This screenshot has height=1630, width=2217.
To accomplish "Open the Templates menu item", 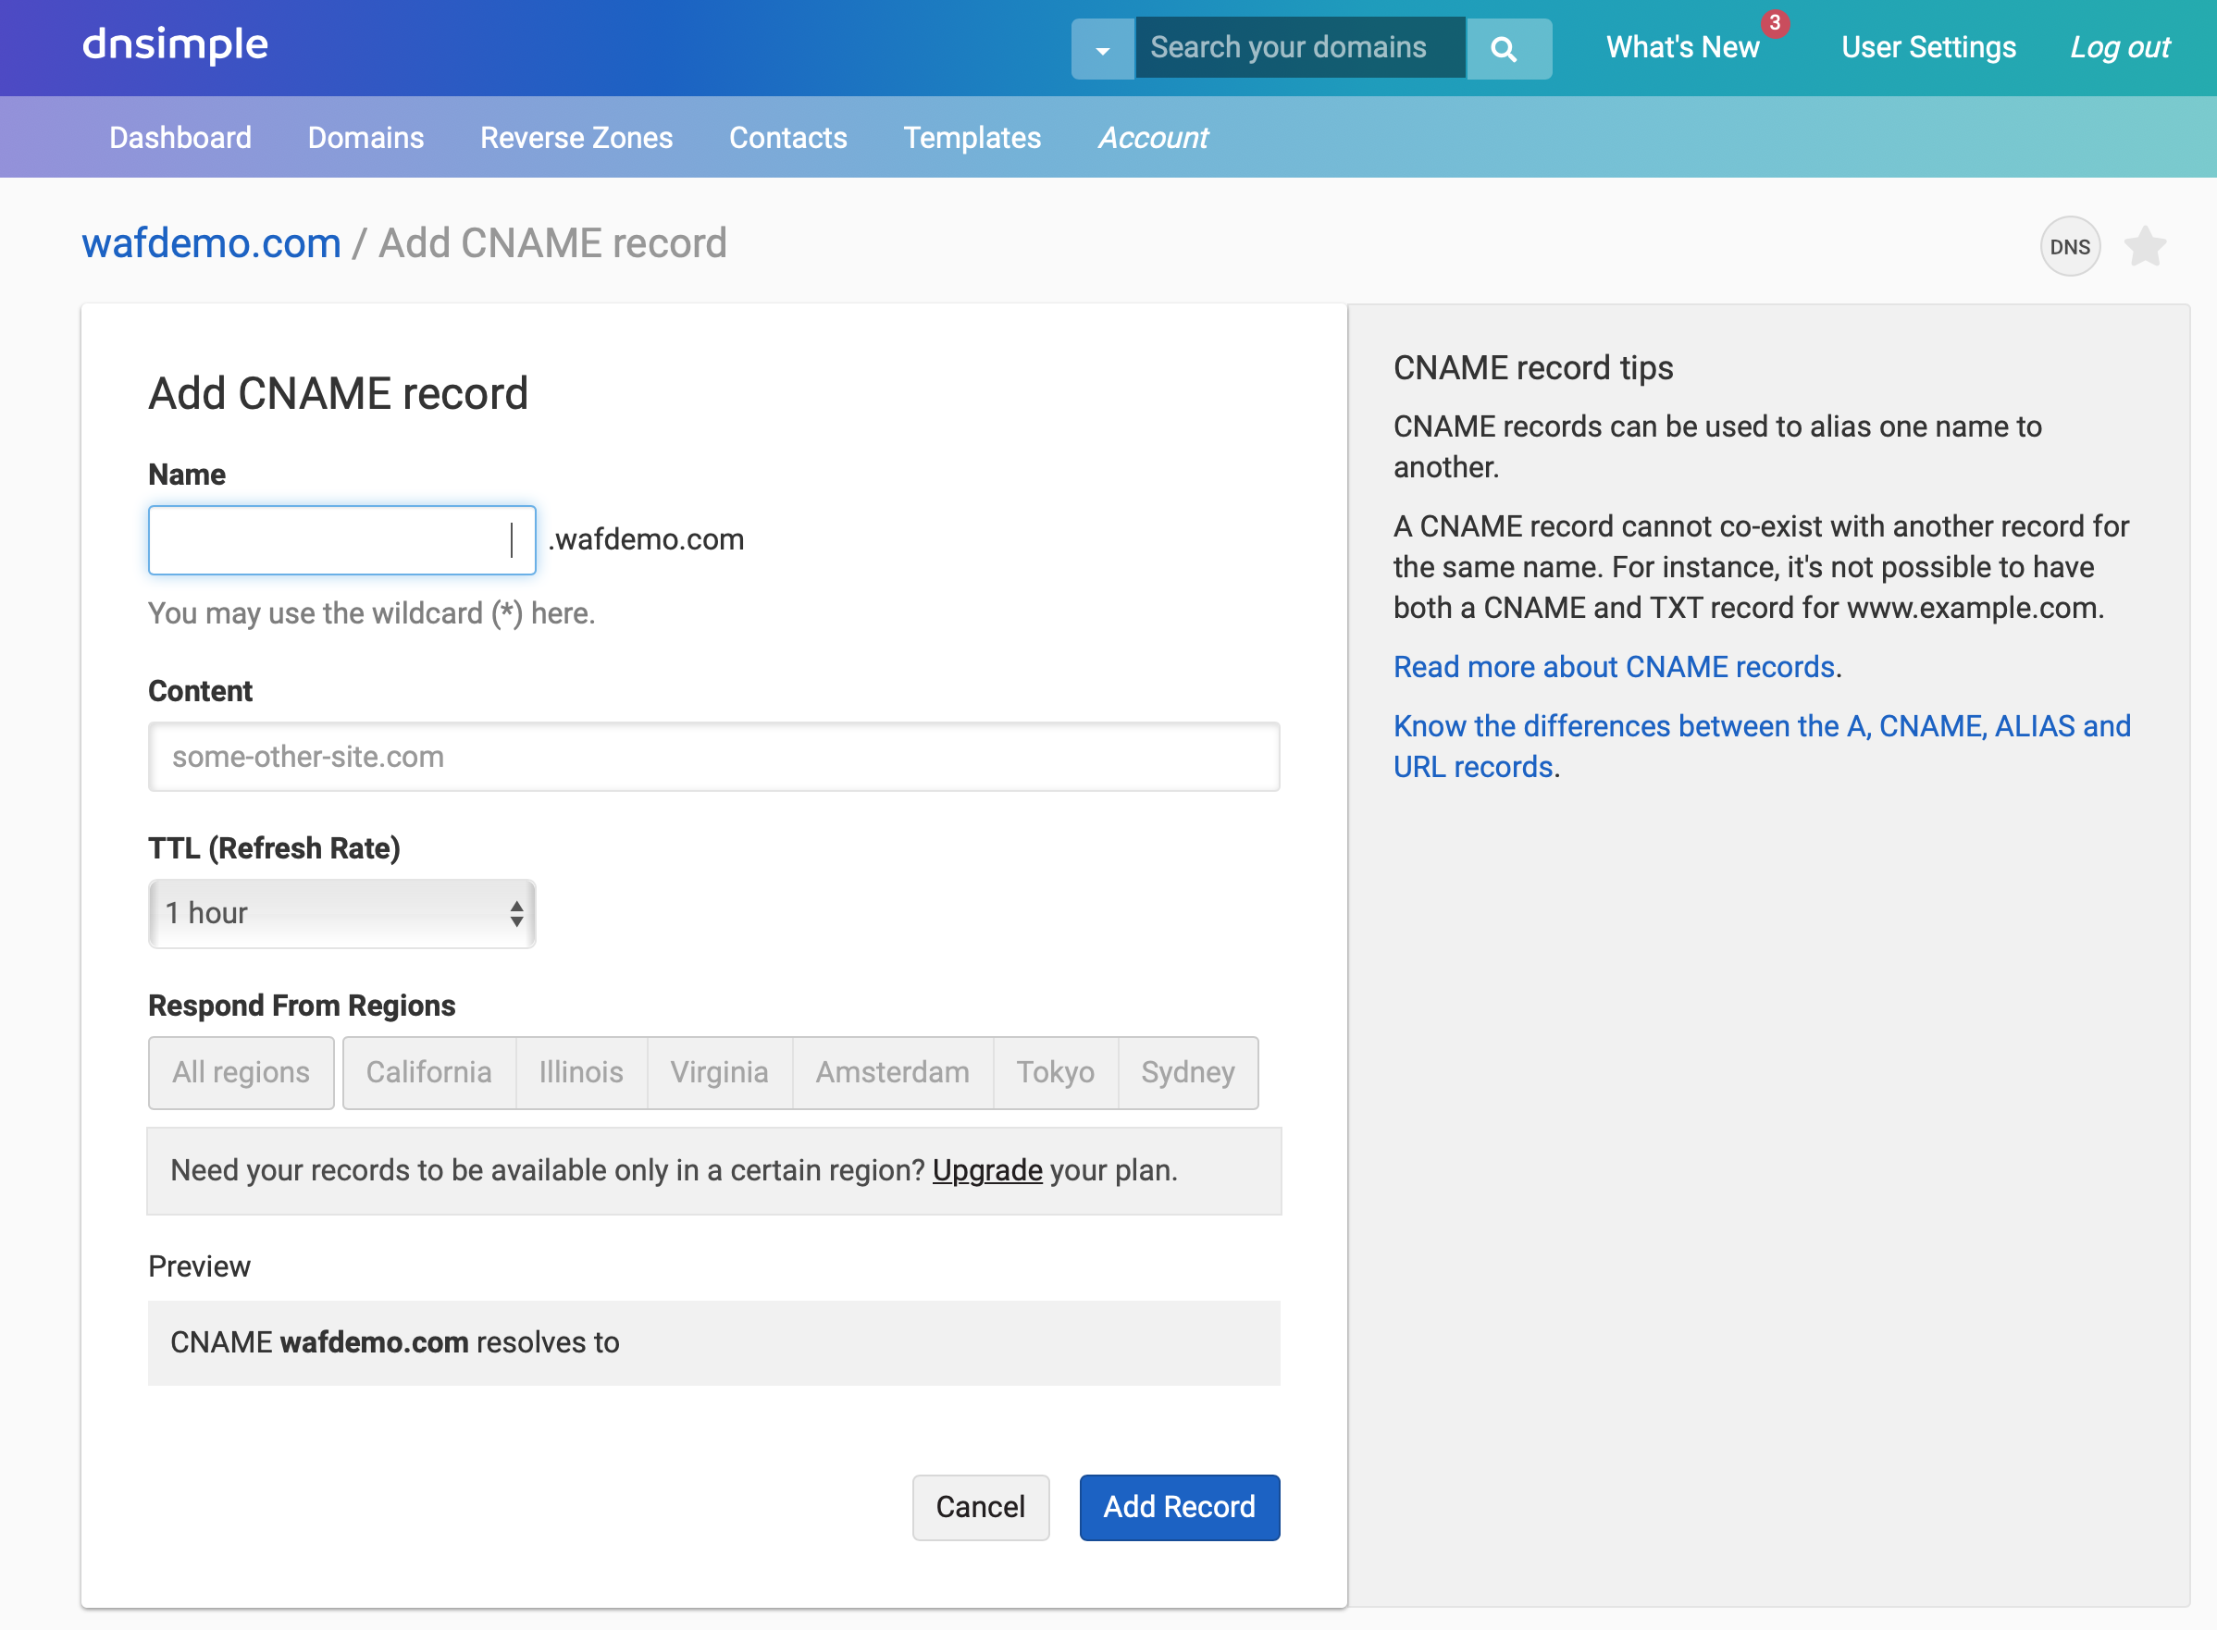I will tap(972, 137).
